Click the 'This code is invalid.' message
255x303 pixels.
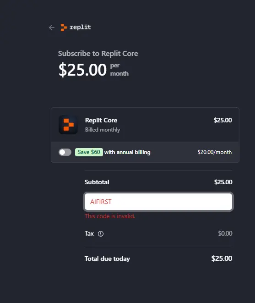pos(110,216)
